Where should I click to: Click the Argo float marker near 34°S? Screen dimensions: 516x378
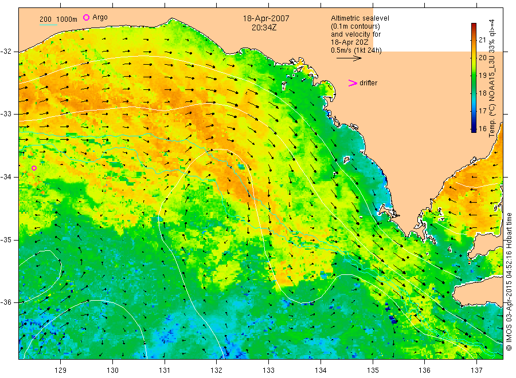point(34,168)
